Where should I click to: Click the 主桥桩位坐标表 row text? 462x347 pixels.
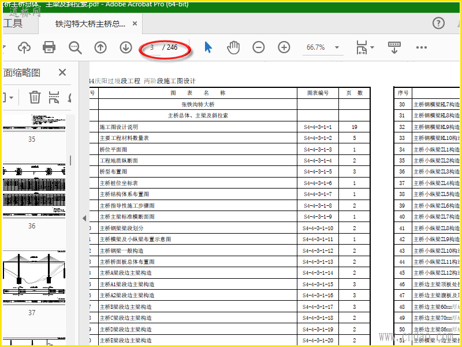tap(119, 183)
